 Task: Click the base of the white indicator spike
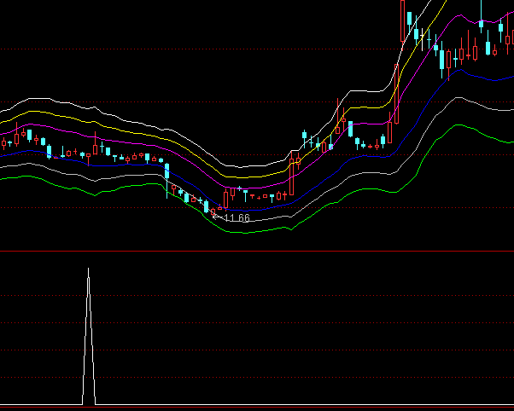point(88,402)
